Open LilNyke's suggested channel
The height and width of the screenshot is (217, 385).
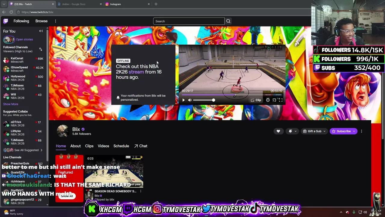[x=23, y=133]
